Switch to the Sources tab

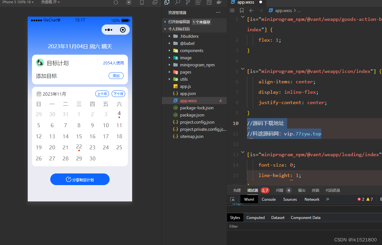point(290,199)
